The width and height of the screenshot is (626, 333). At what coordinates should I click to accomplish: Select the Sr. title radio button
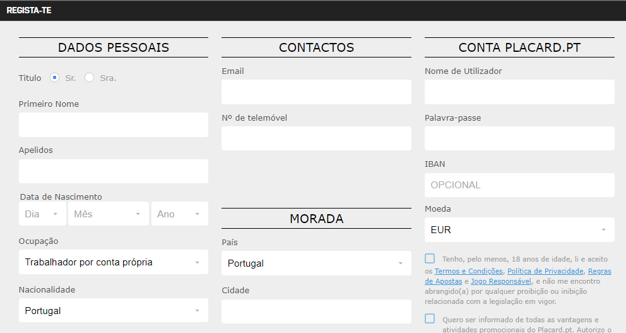(x=55, y=78)
